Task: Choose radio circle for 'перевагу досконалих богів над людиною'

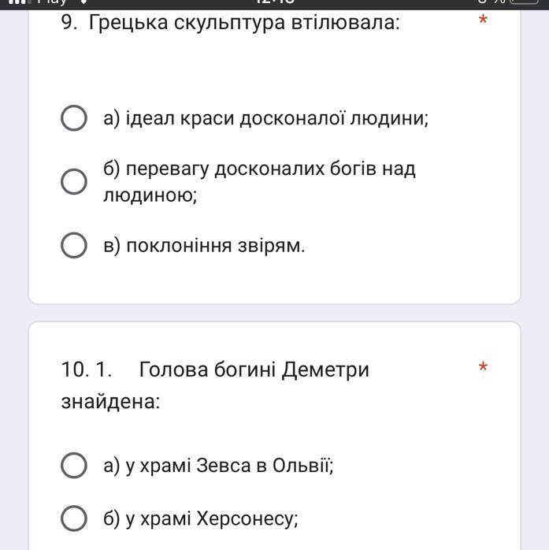Action: pyautogui.click(x=74, y=181)
